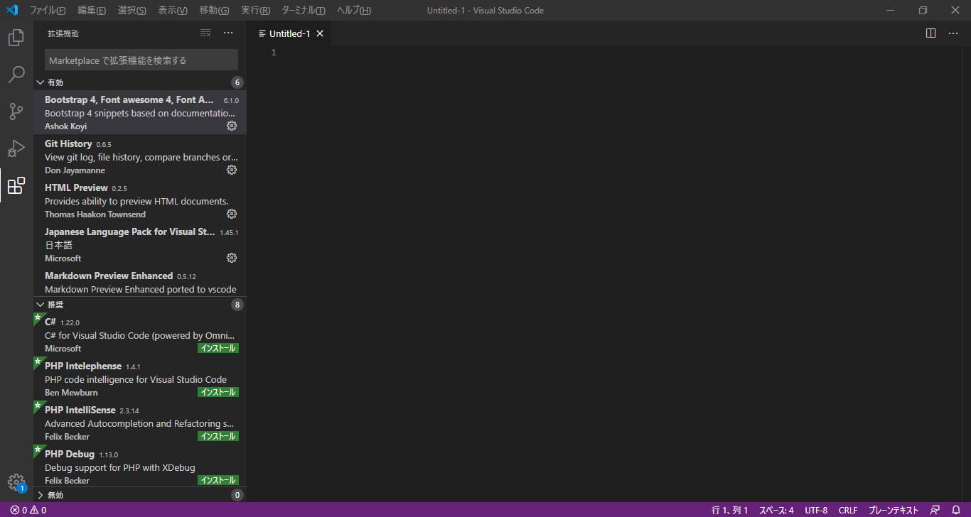Focus the Marketplace extension search box
971x517 pixels.
pos(141,60)
